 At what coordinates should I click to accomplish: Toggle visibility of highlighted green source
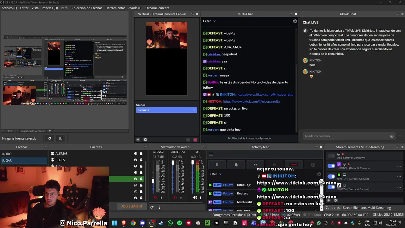(x=135, y=179)
